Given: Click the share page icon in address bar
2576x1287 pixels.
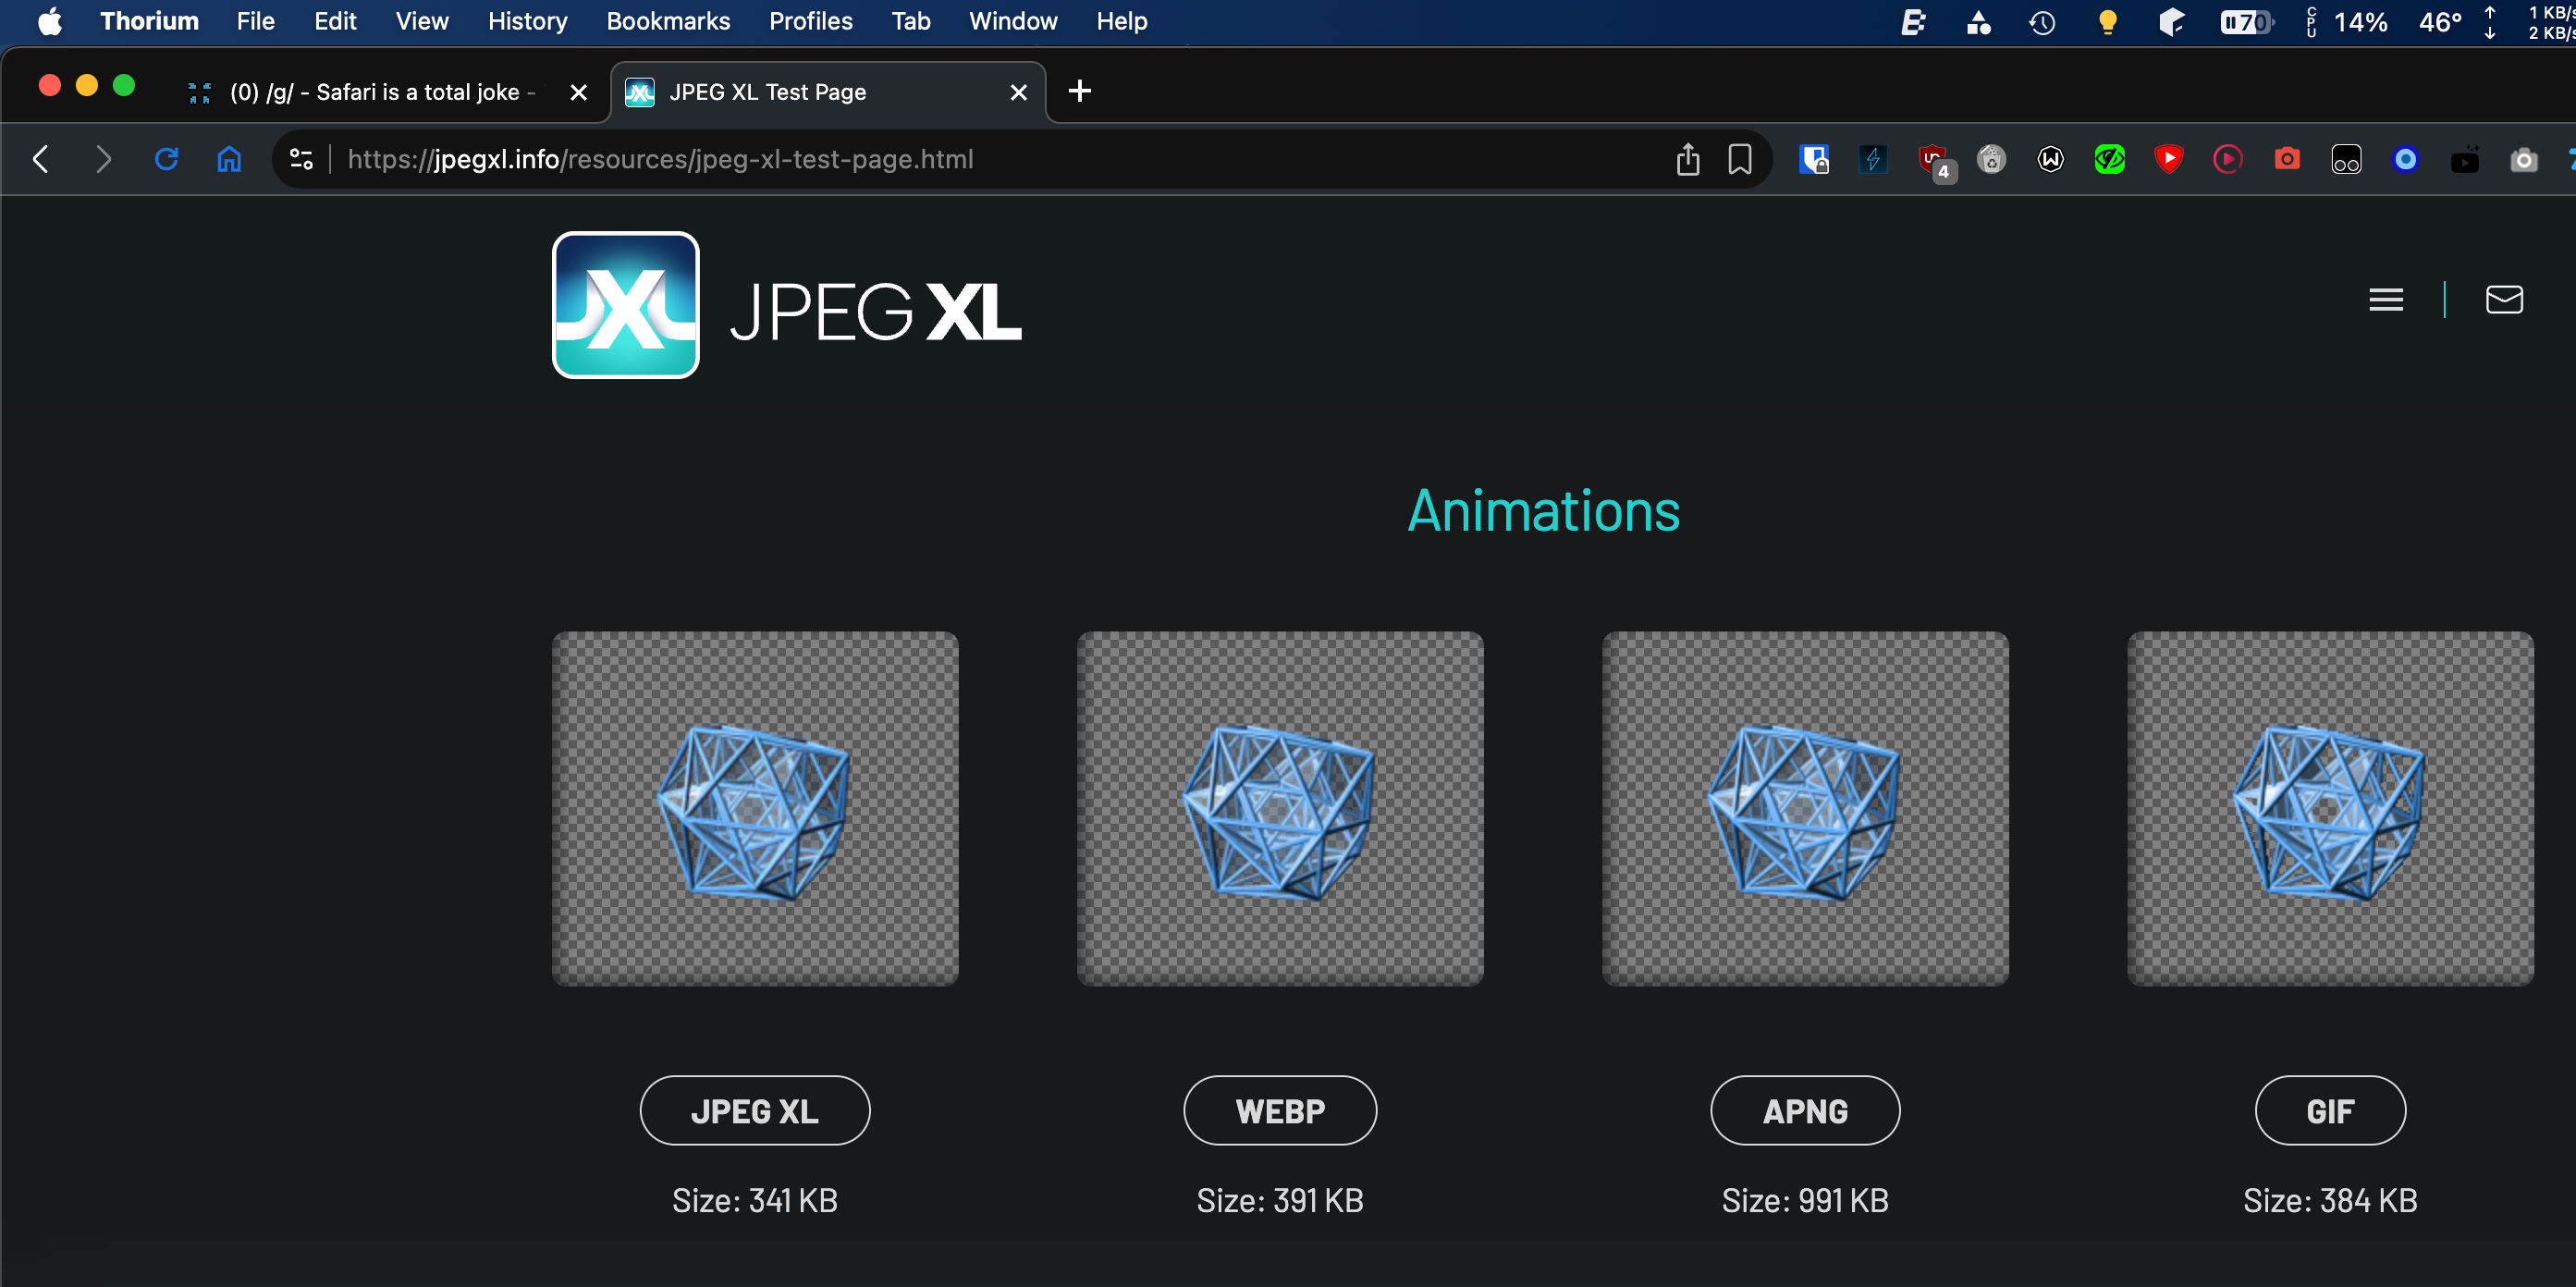Looking at the screenshot, I should (1688, 159).
